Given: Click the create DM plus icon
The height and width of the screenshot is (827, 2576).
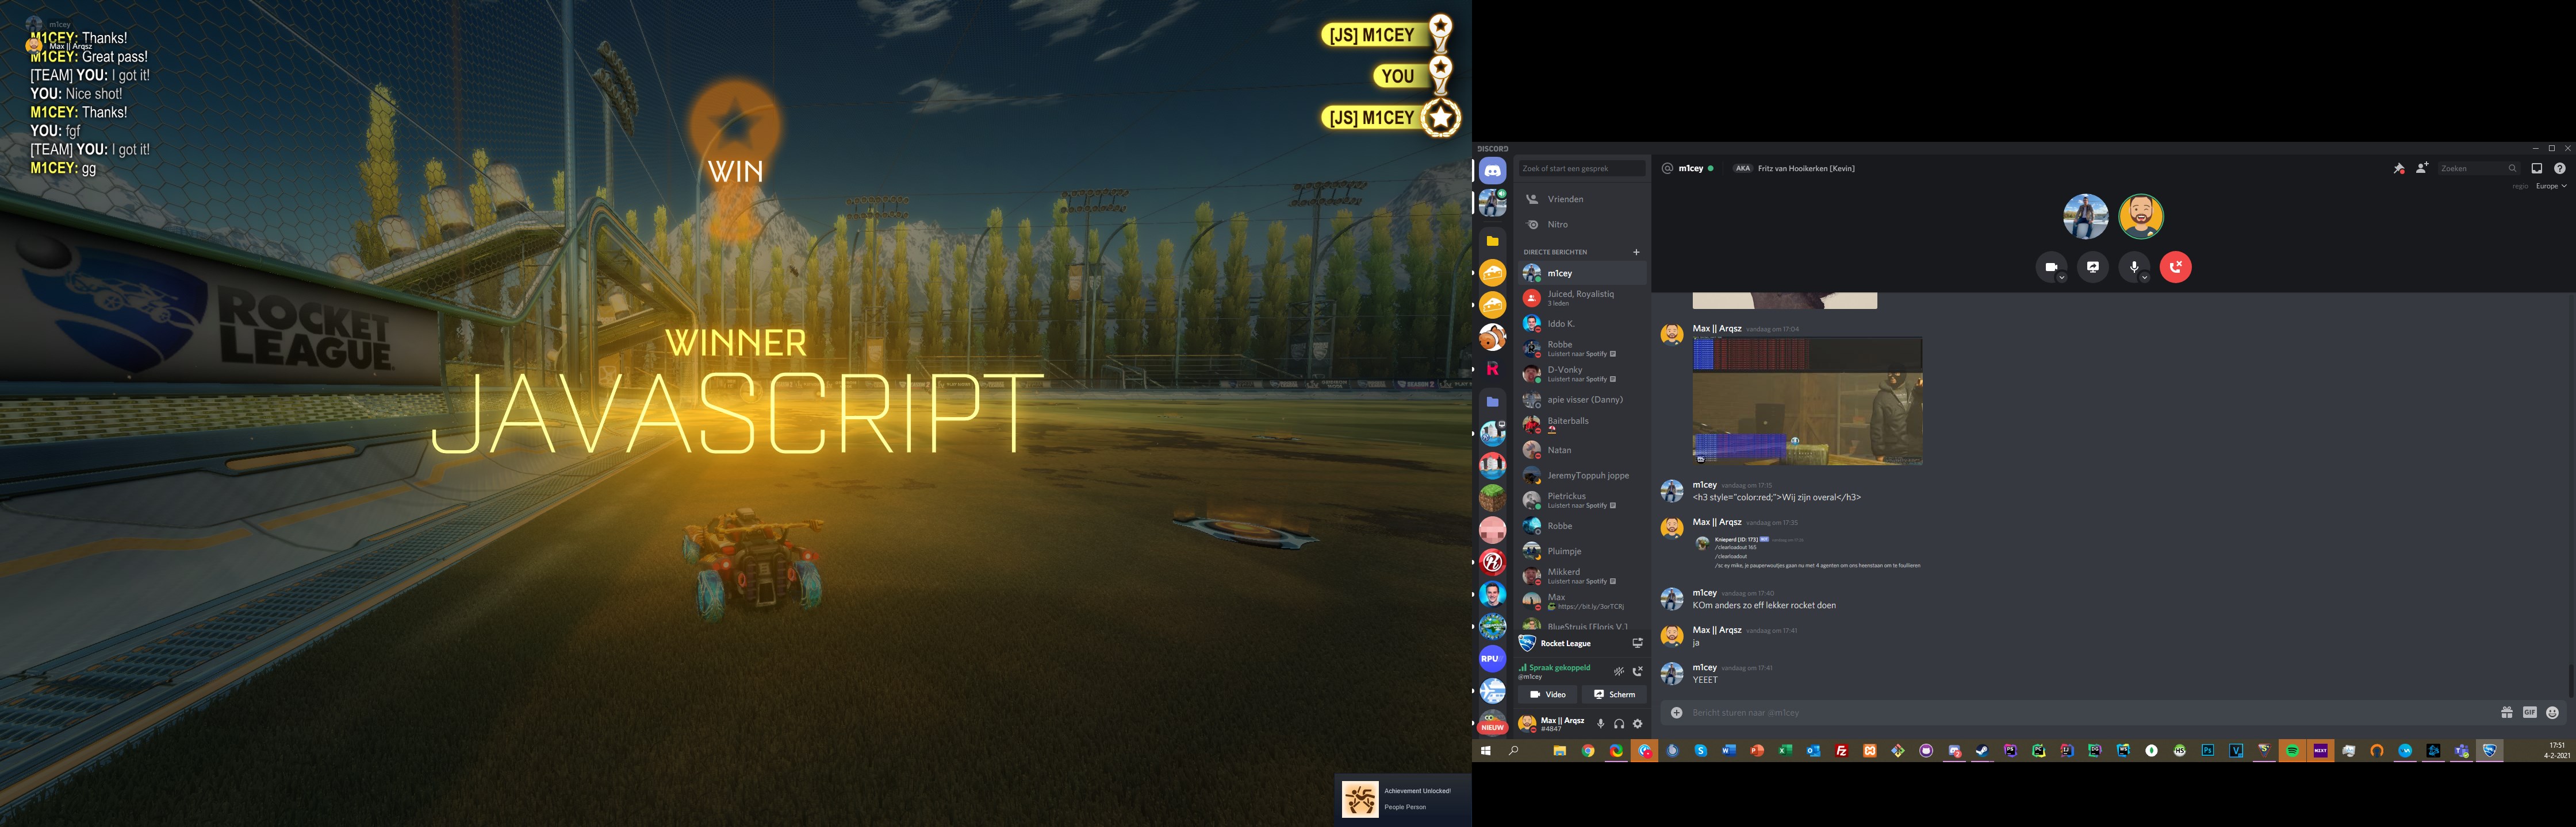Looking at the screenshot, I should tap(1636, 253).
